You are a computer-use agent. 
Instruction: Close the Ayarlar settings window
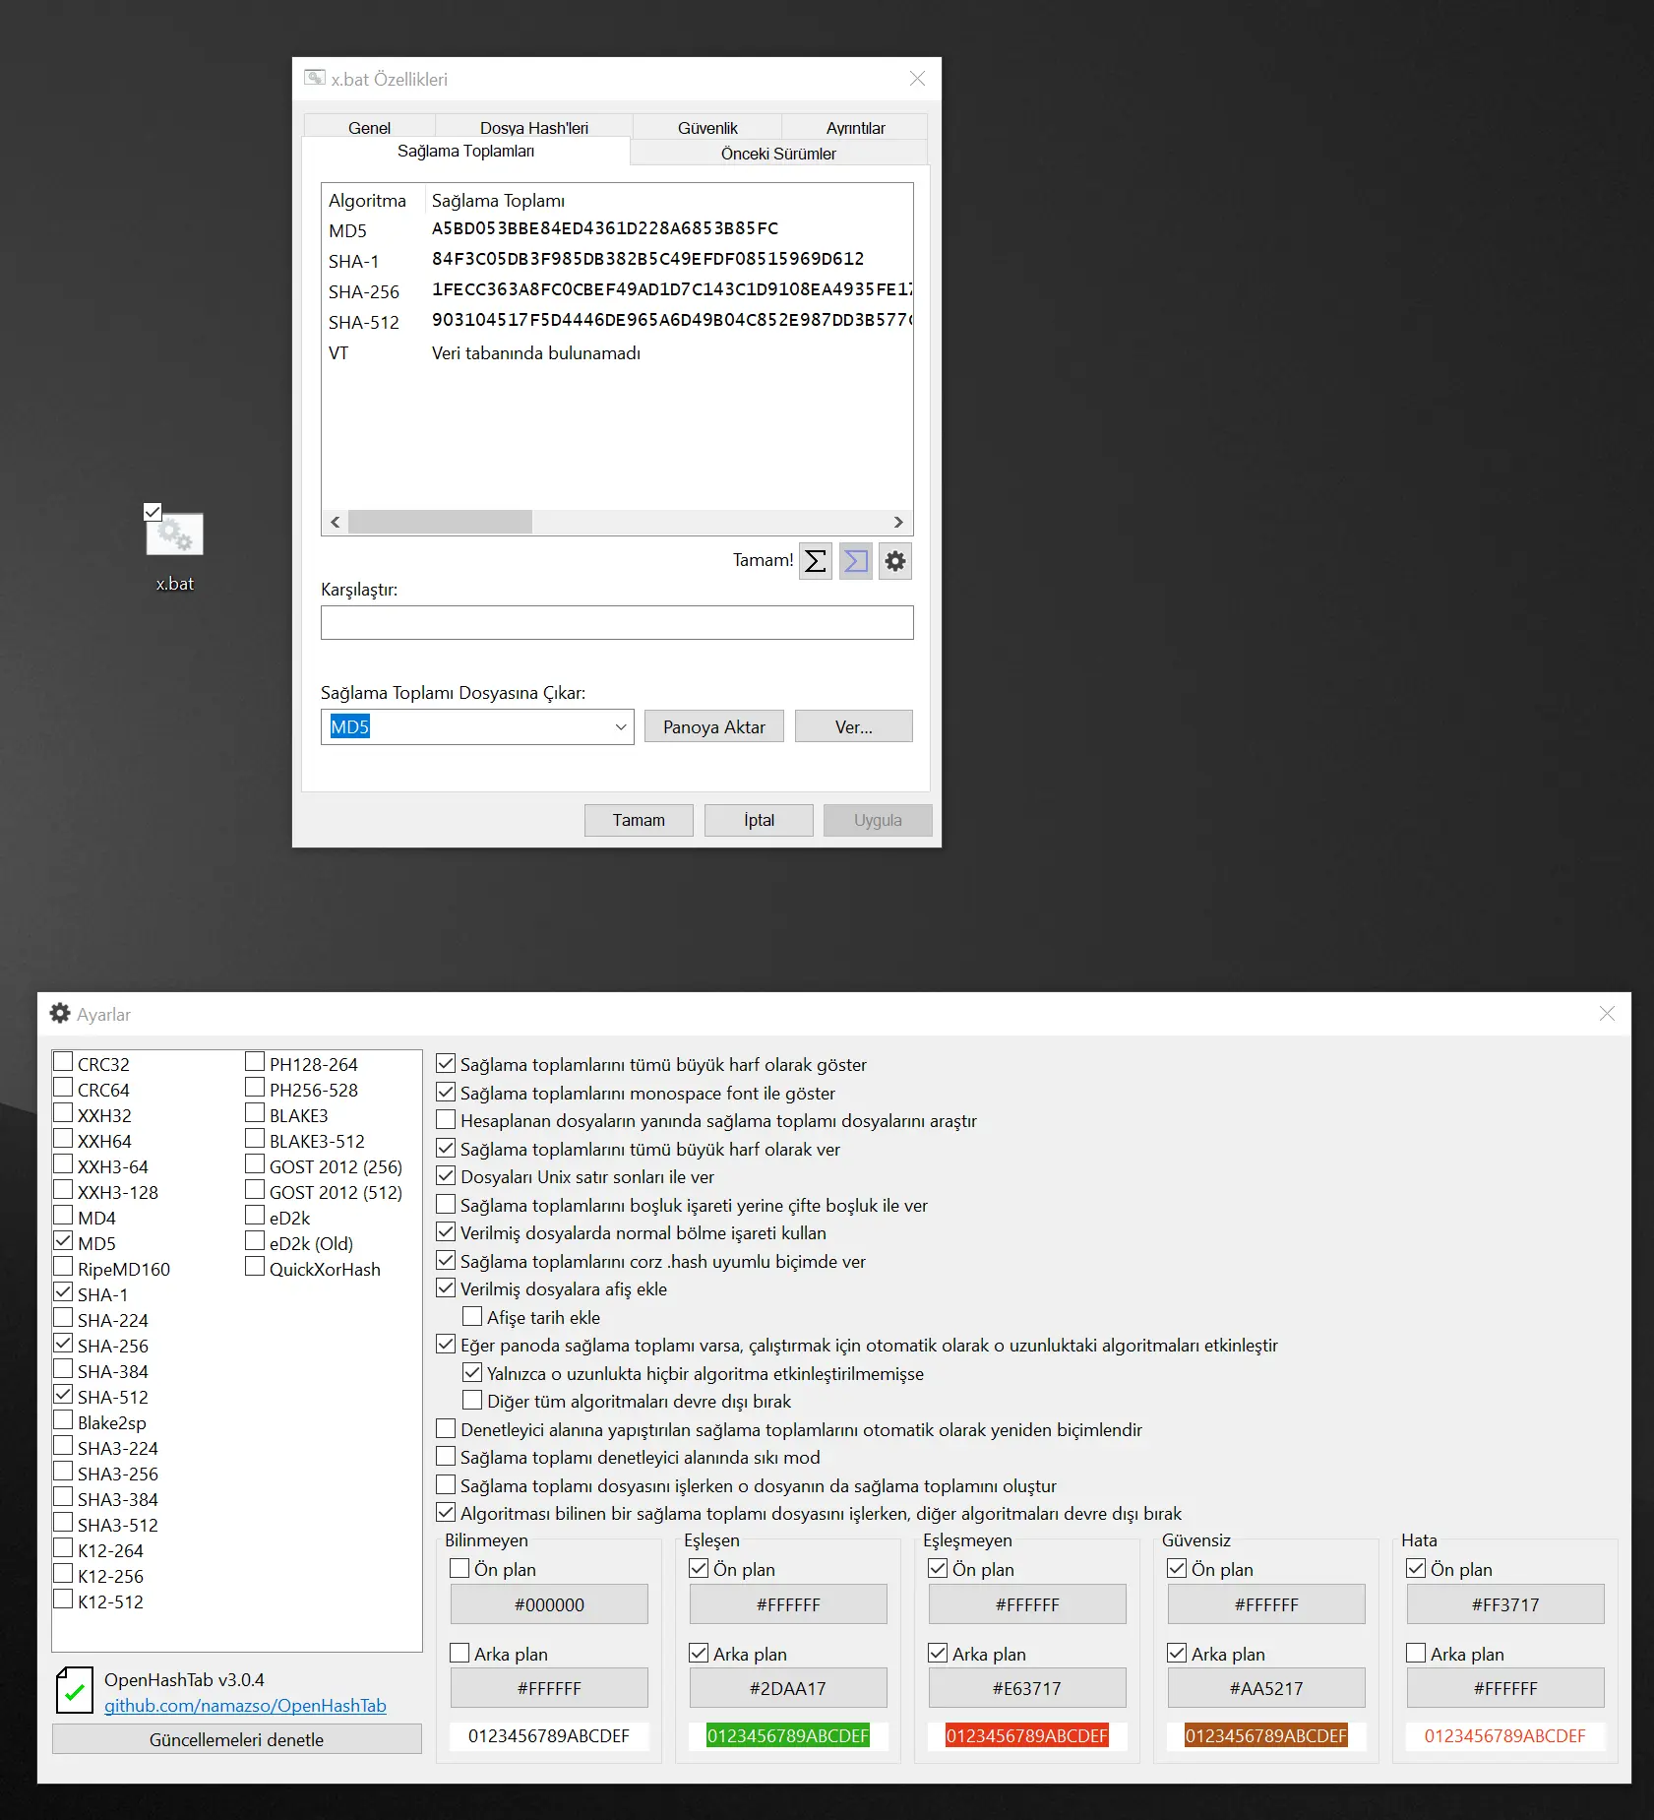click(x=1607, y=1014)
